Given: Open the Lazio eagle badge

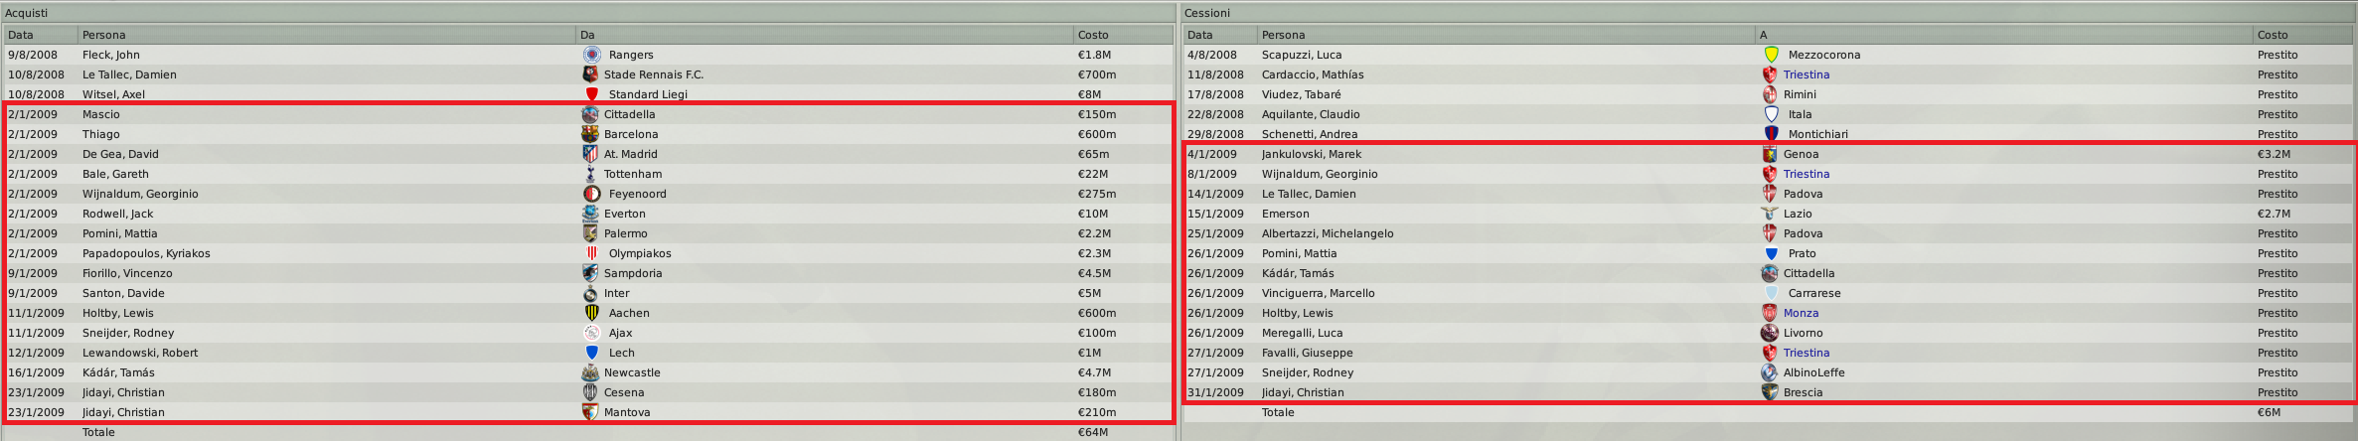Looking at the screenshot, I should 1770,214.
